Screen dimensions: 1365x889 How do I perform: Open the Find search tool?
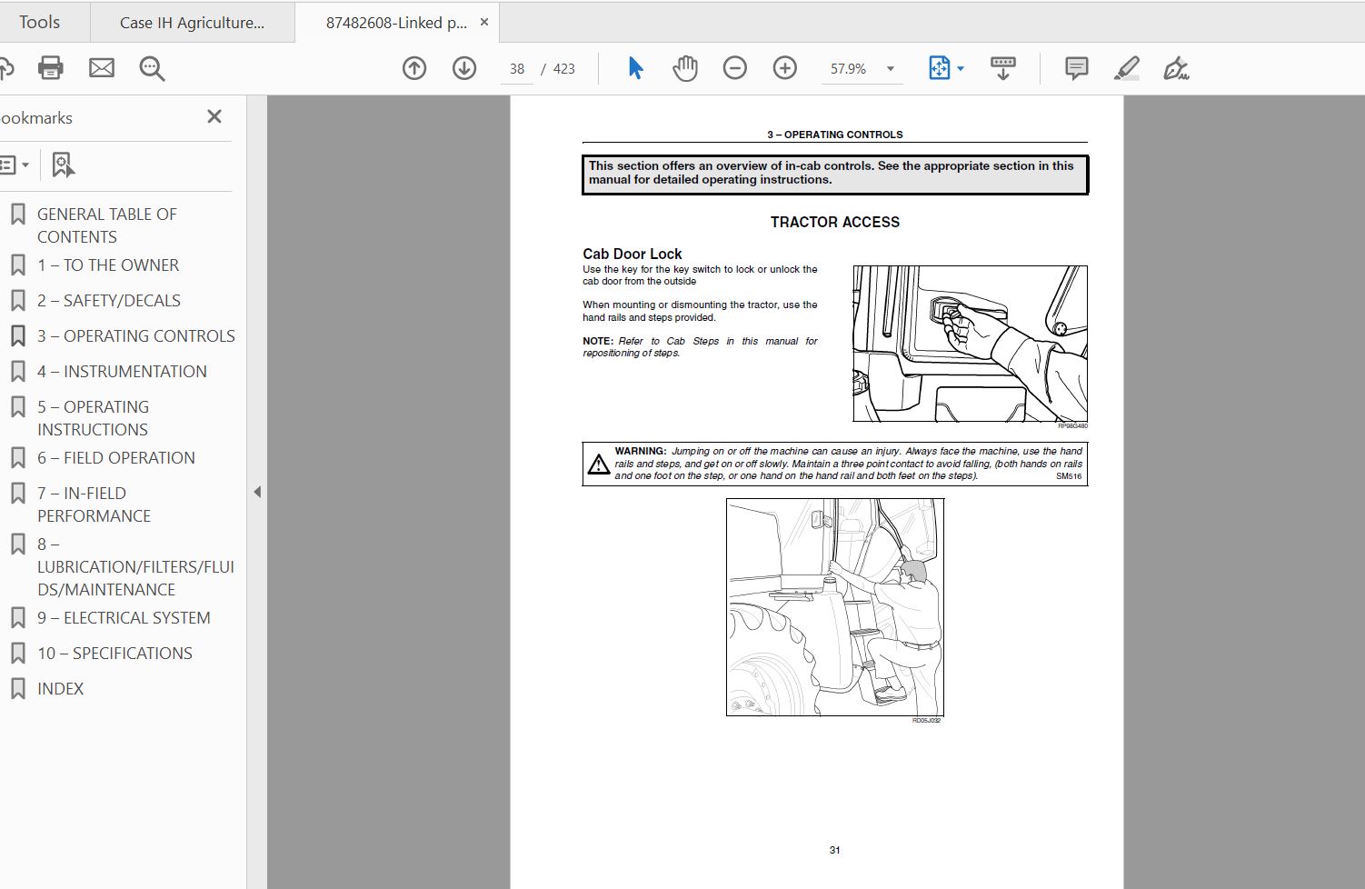pos(152,68)
